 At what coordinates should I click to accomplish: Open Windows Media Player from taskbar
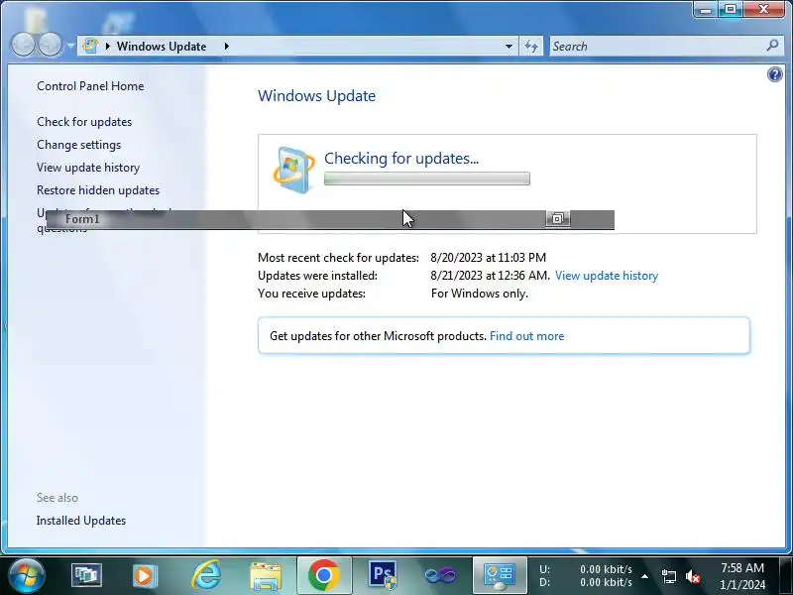point(145,576)
